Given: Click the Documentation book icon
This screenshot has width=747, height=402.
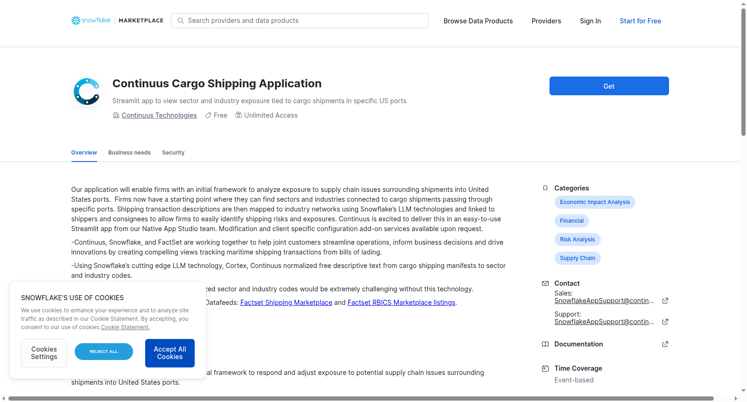Looking at the screenshot, I should (545, 344).
